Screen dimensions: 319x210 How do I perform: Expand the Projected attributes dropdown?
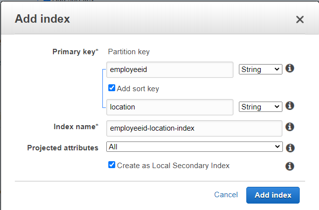point(194,147)
